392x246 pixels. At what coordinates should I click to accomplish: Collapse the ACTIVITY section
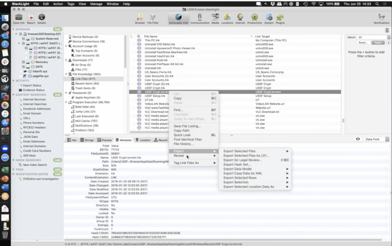13,81
